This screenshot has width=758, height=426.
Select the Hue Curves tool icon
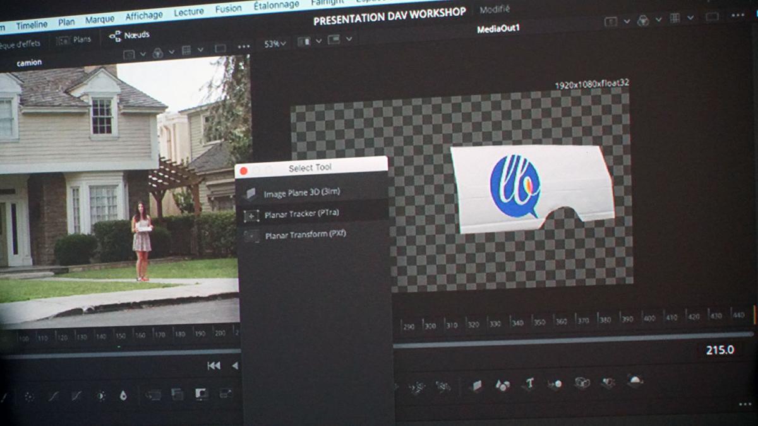coord(76,396)
